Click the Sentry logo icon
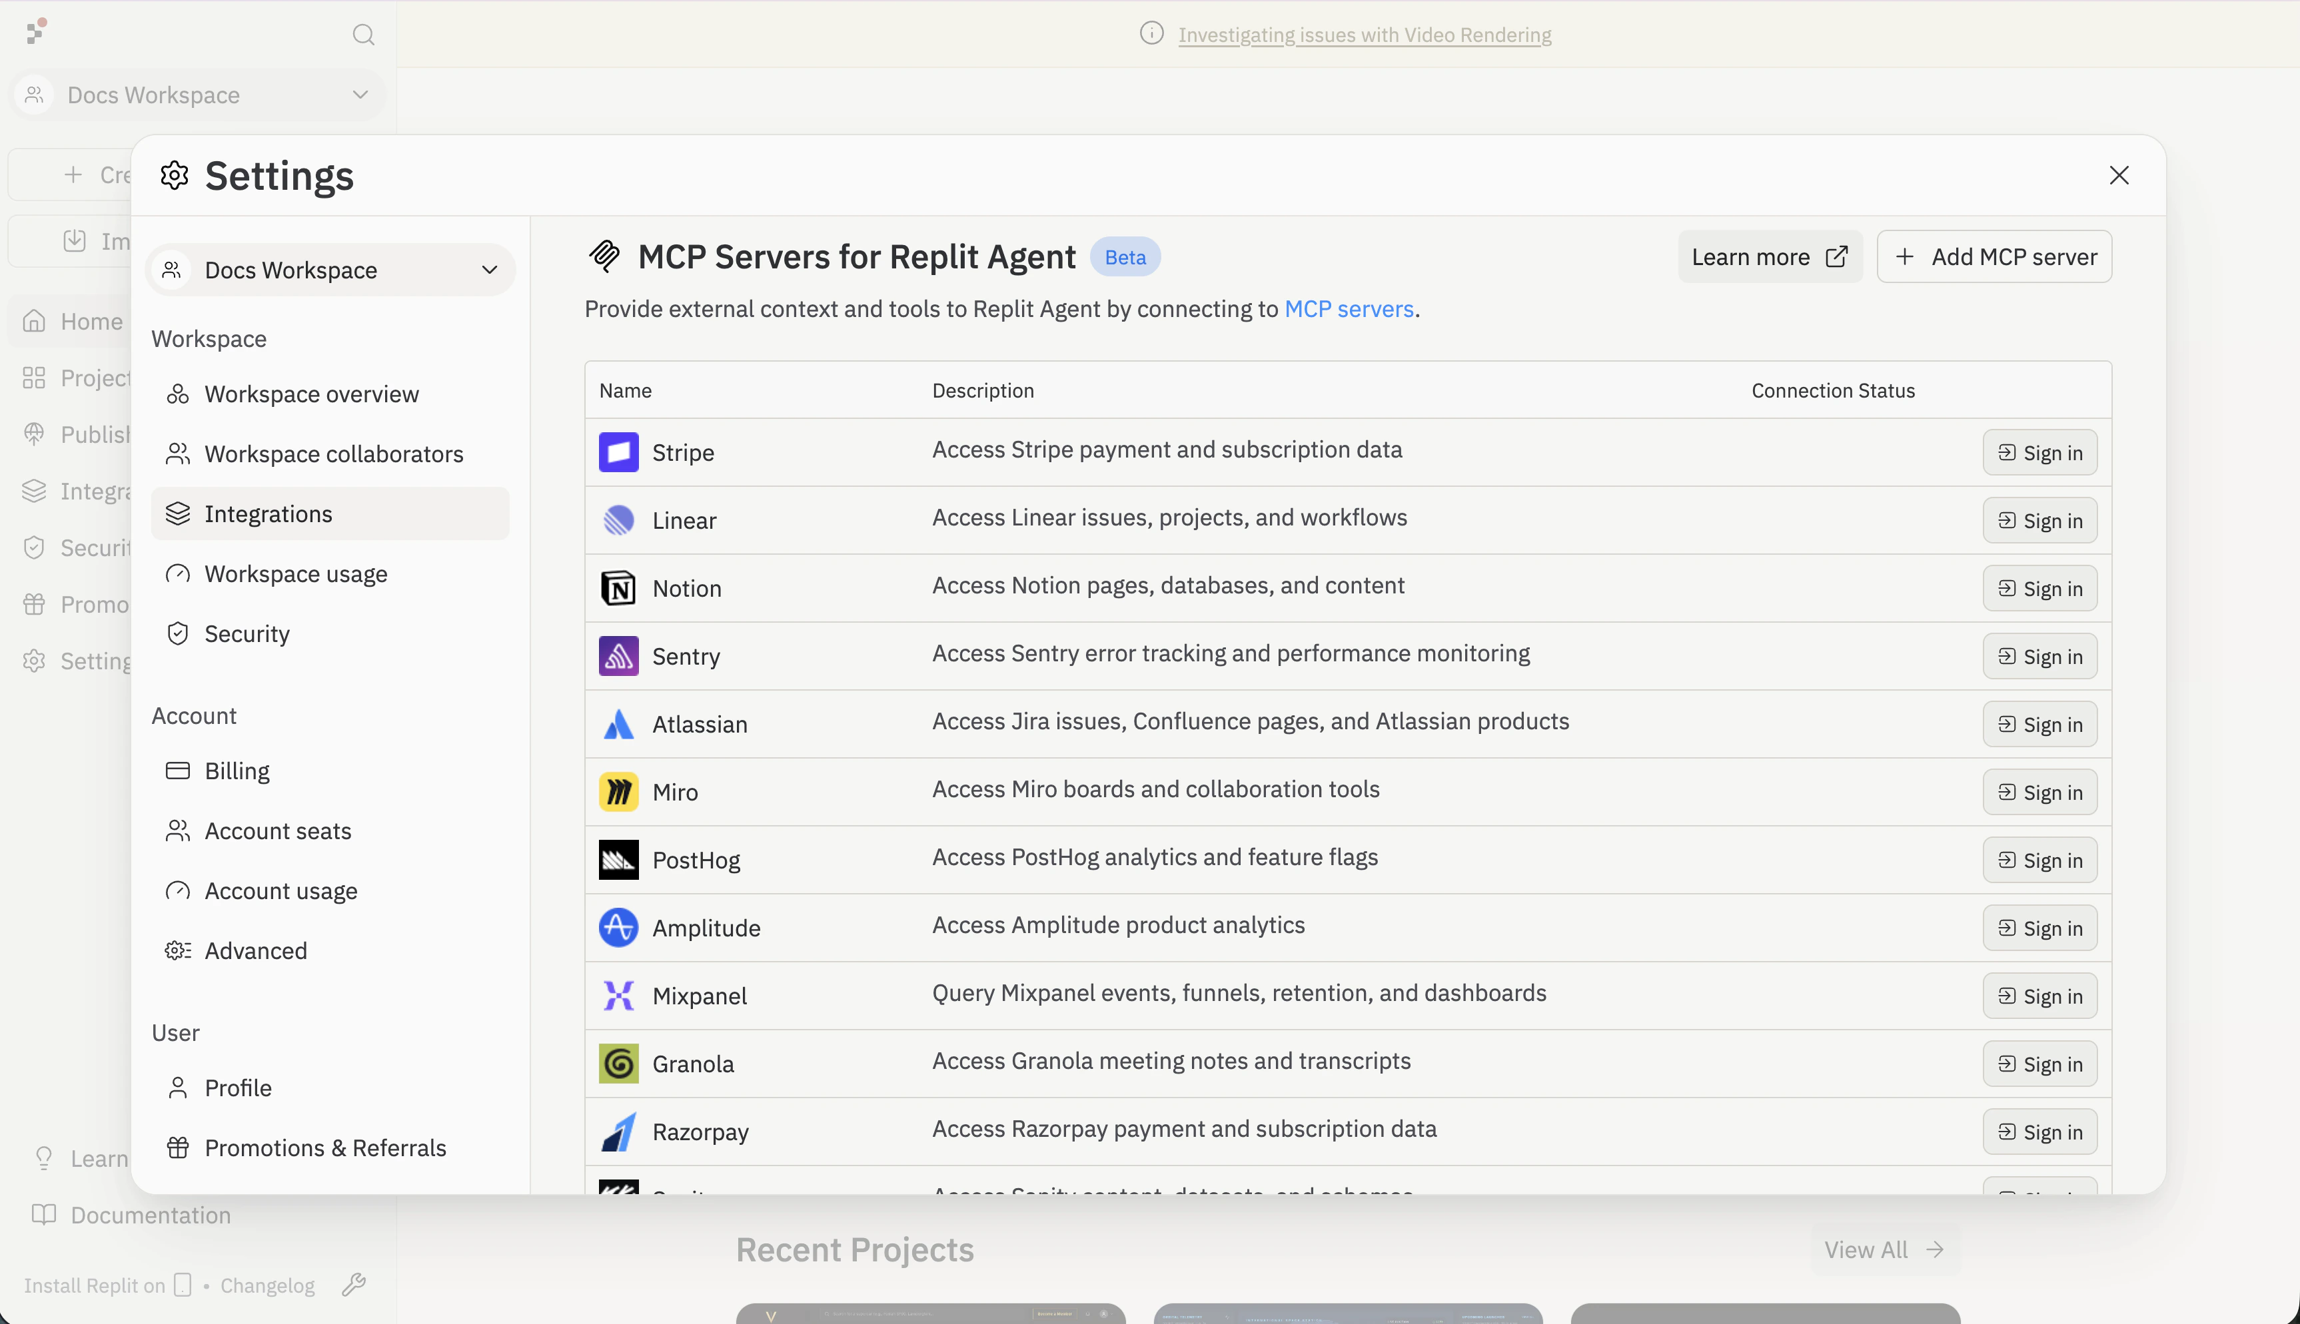The height and width of the screenshot is (1324, 2300). tap(618, 655)
